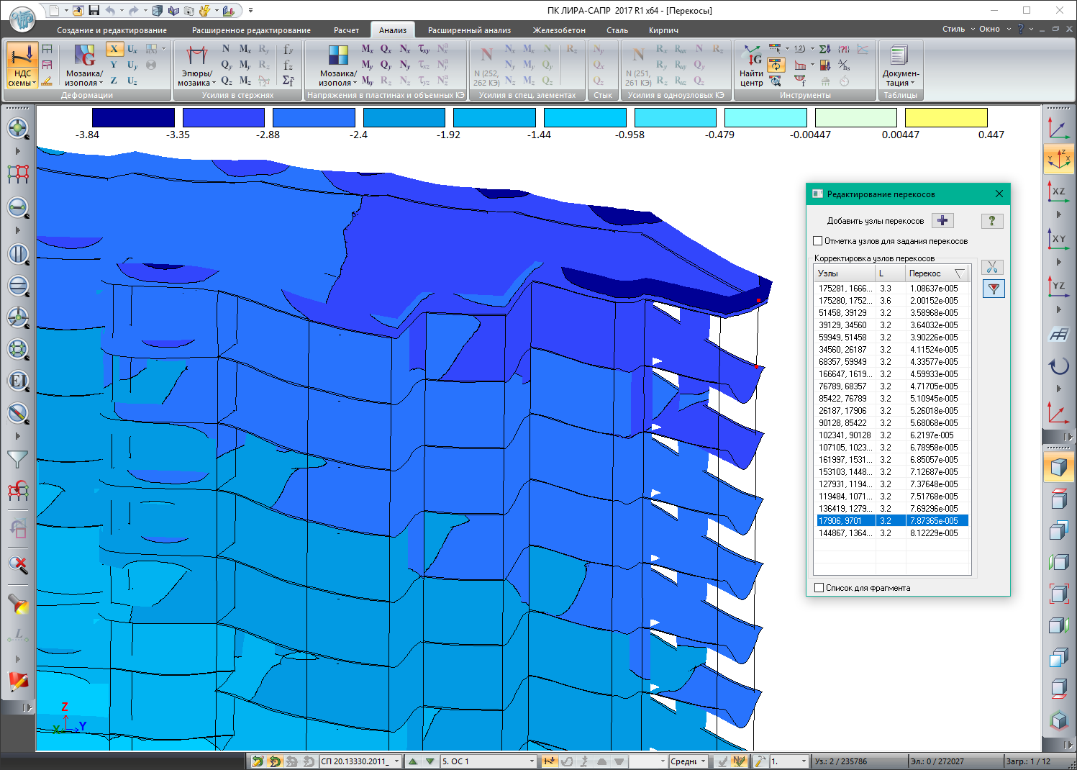
Task: Switch to YZ plane projection view
Action: click(1058, 286)
